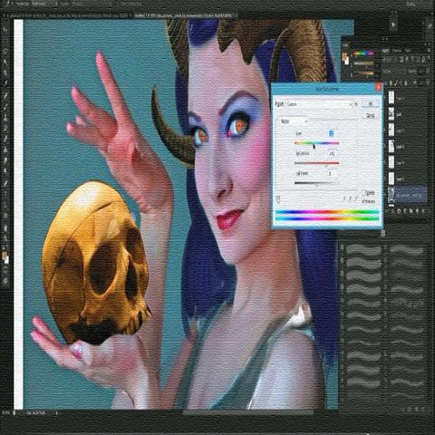Click the play button in the top-right panel

[x=393, y=24]
